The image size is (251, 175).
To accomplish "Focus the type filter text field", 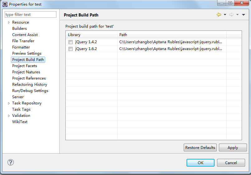I will [x=31, y=15].
